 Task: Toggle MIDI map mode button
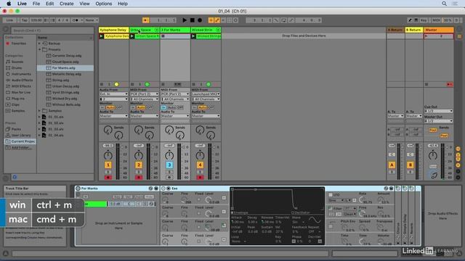pos(436,20)
